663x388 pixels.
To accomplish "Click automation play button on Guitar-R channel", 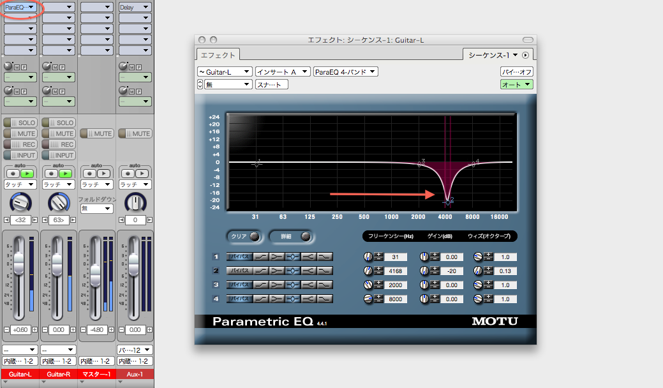I will (x=65, y=174).
